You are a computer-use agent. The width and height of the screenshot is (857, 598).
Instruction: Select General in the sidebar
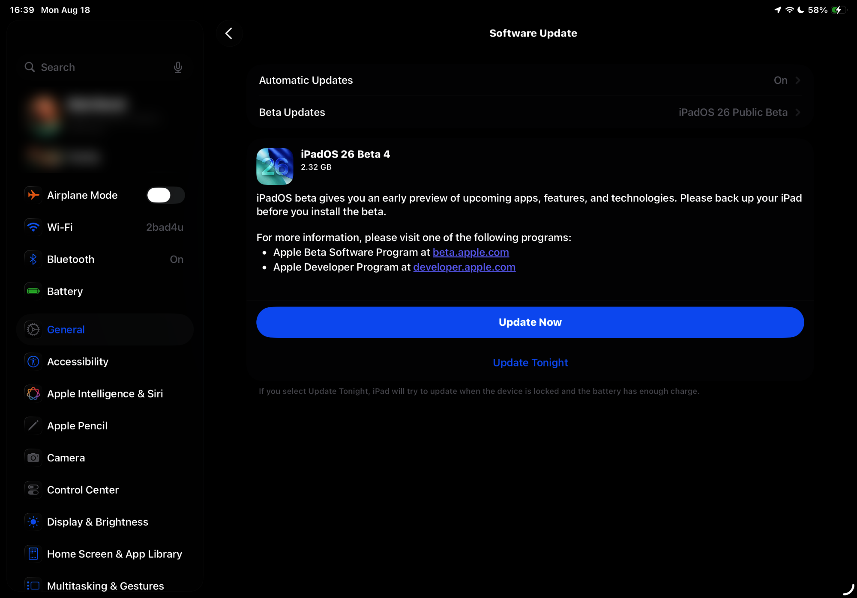point(66,330)
